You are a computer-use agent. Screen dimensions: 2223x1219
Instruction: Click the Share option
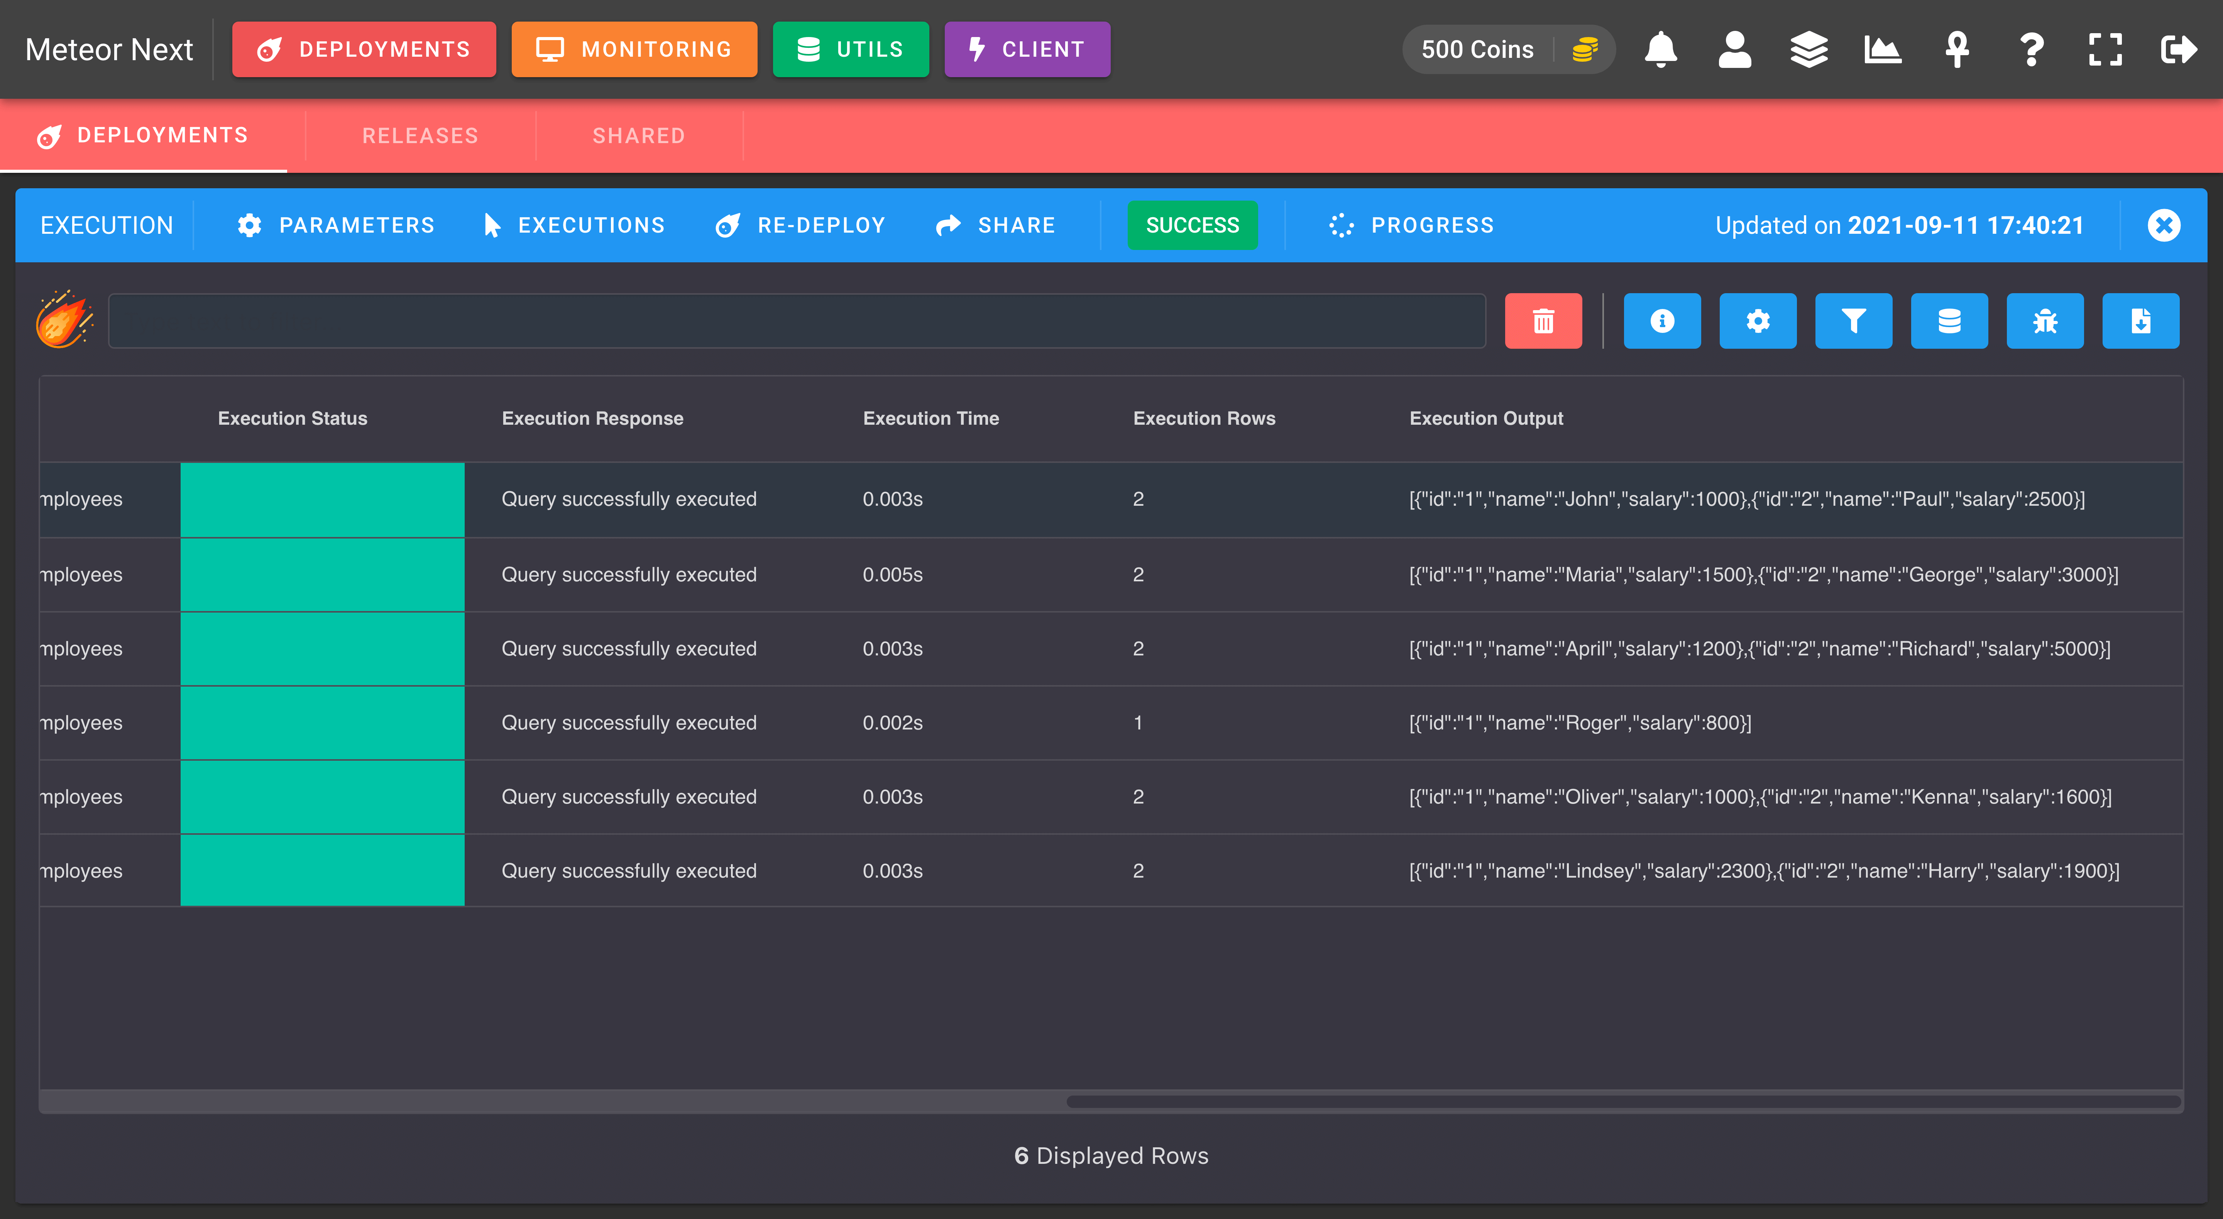tap(995, 225)
